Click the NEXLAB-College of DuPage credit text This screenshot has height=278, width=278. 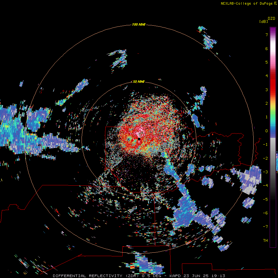click(246, 3)
